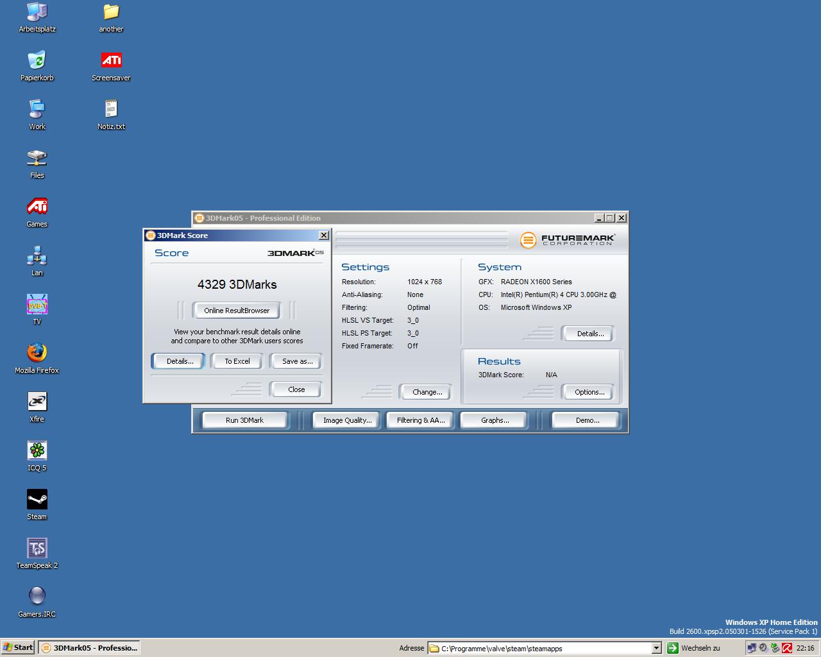The image size is (821, 657).
Task: Click the network connection tray icon
Action: click(x=752, y=648)
